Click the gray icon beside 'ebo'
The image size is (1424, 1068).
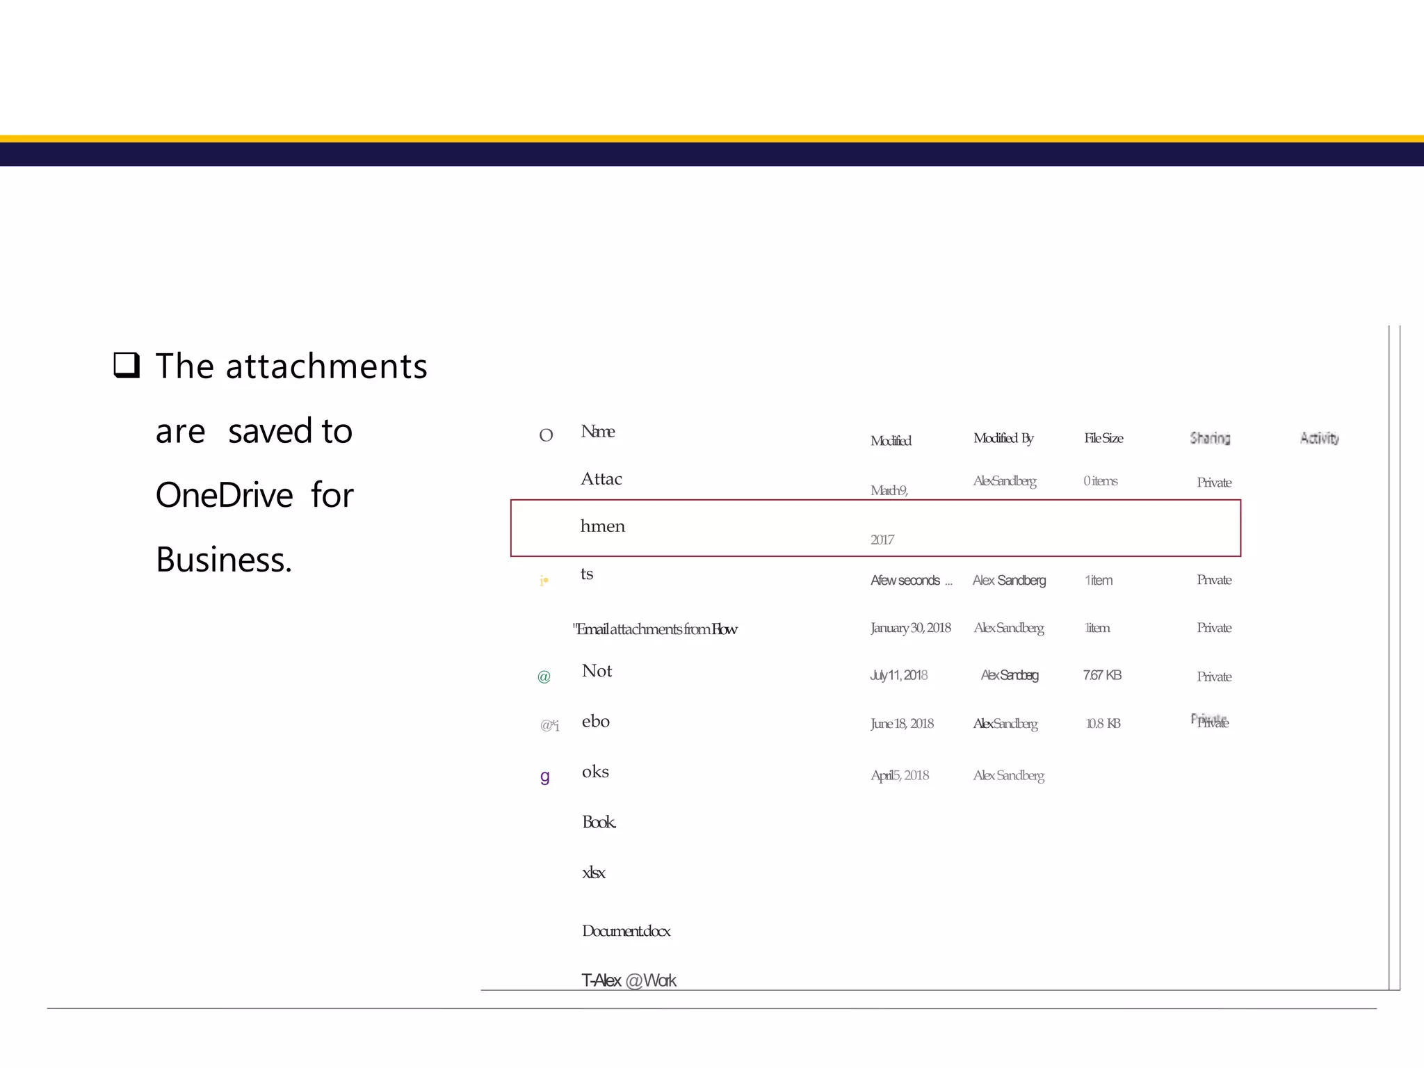(x=549, y=726)
